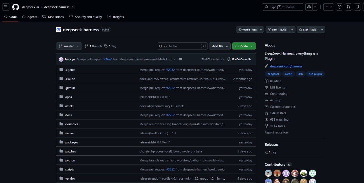This screenshot has width=364, height=183.
Task: Open the native folder
Action: click(69, 133)
